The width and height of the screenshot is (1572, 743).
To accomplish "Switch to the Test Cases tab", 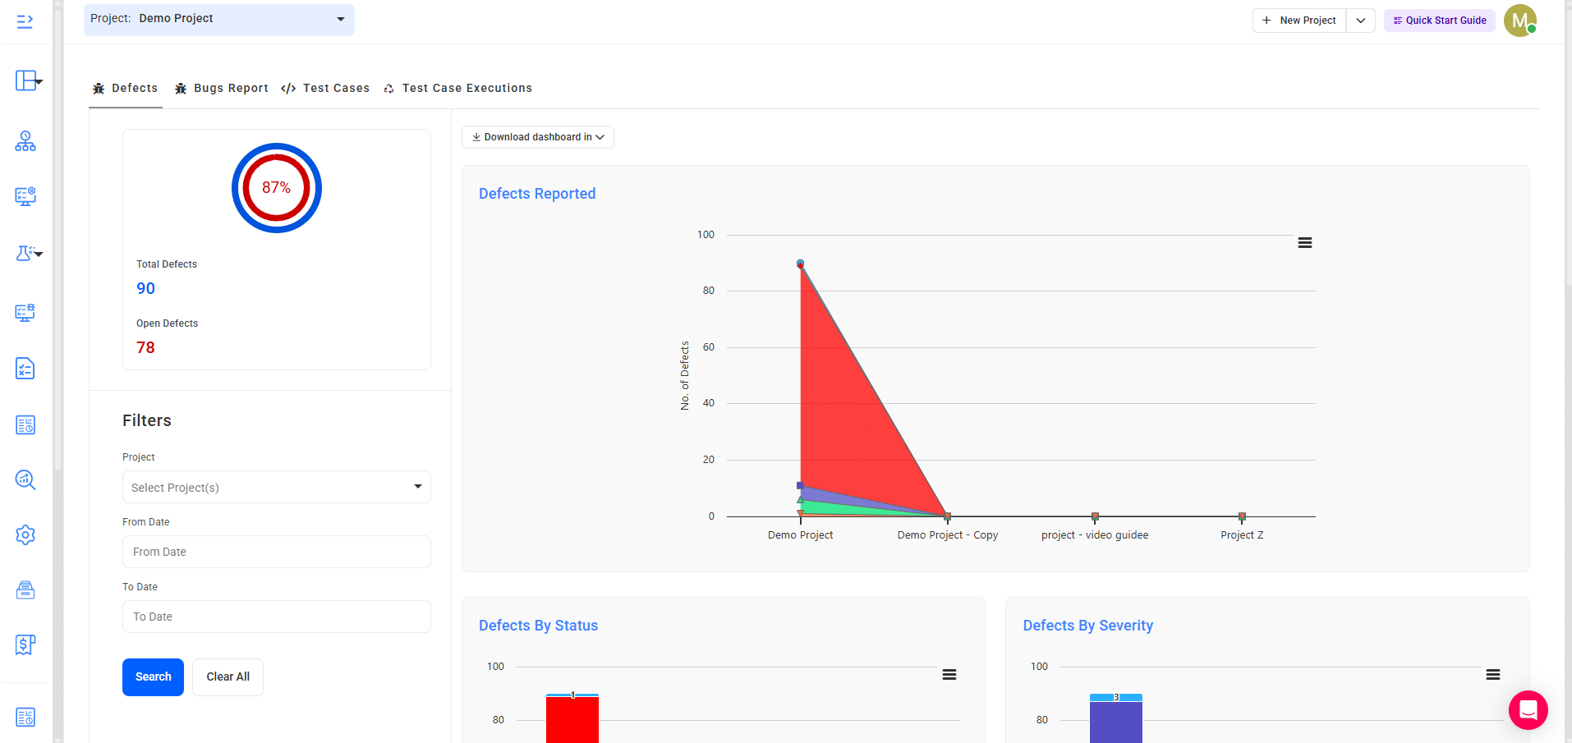I will pos(325,89).
